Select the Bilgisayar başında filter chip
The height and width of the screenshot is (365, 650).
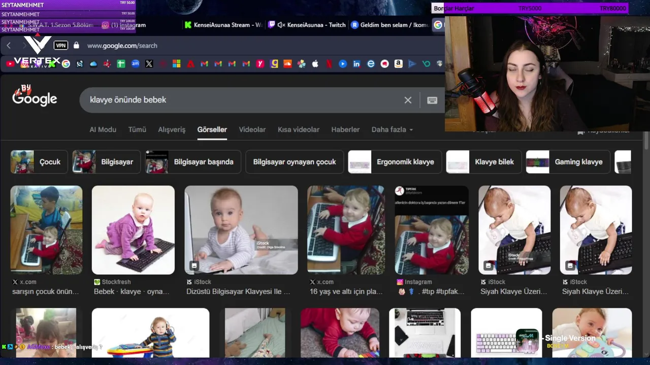click(x=193, y=162)
